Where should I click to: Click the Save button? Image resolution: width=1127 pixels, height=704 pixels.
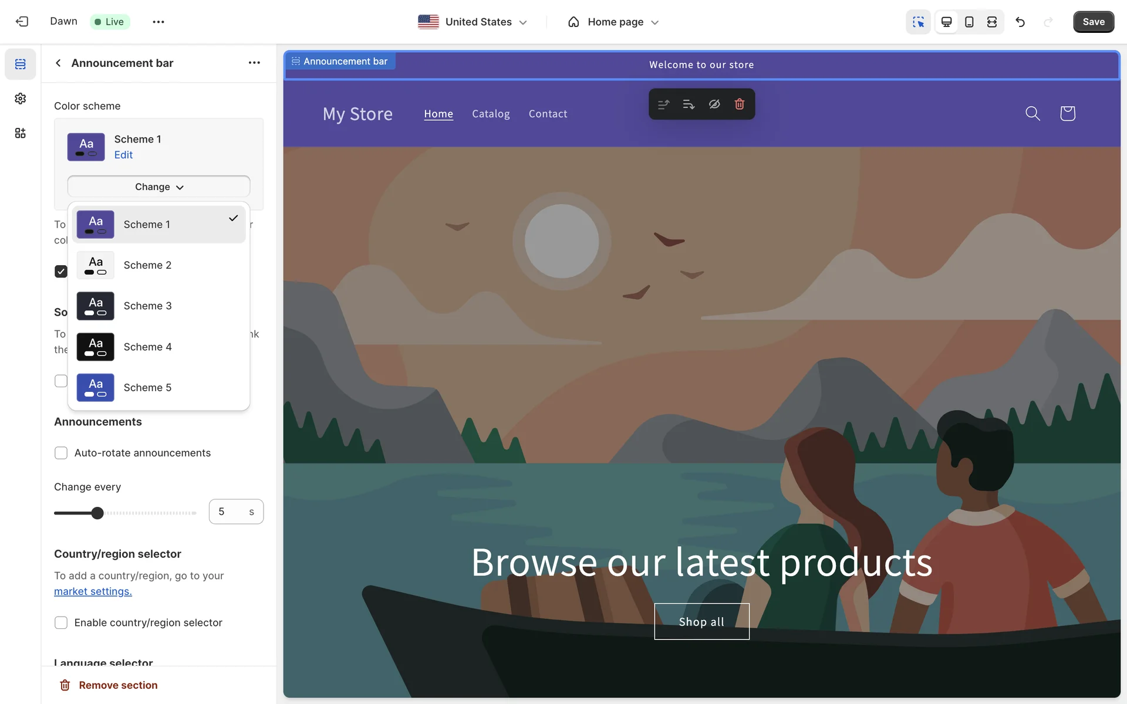point(1093,22)
